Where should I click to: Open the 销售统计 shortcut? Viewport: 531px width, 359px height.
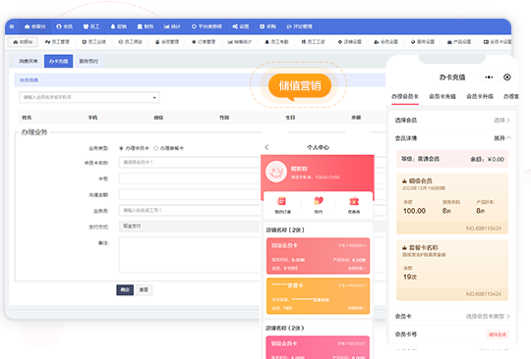(239, 42)
